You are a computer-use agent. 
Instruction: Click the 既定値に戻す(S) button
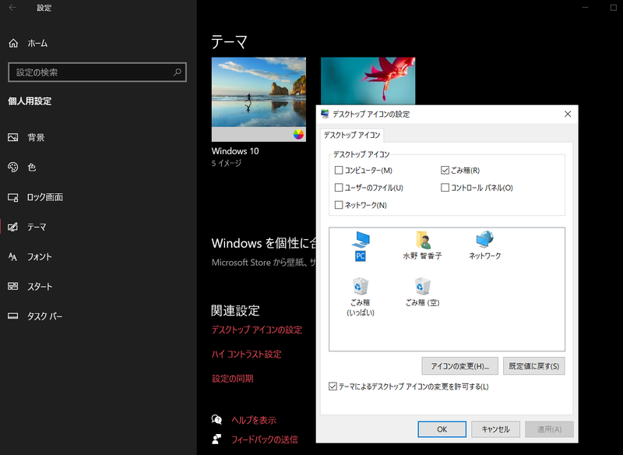pyautogui.click(x=533, y=366)
